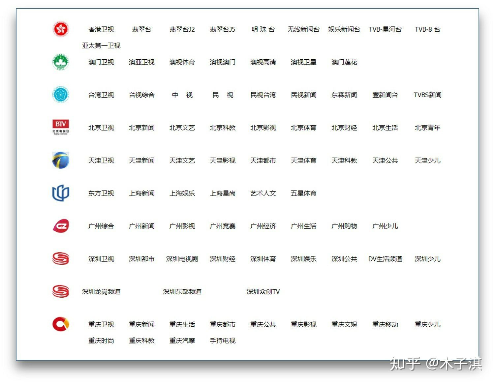Open the 香港卫视 channel link
Image resolution: width=495 pixels, height=384 pixels.
coord(101,29)
